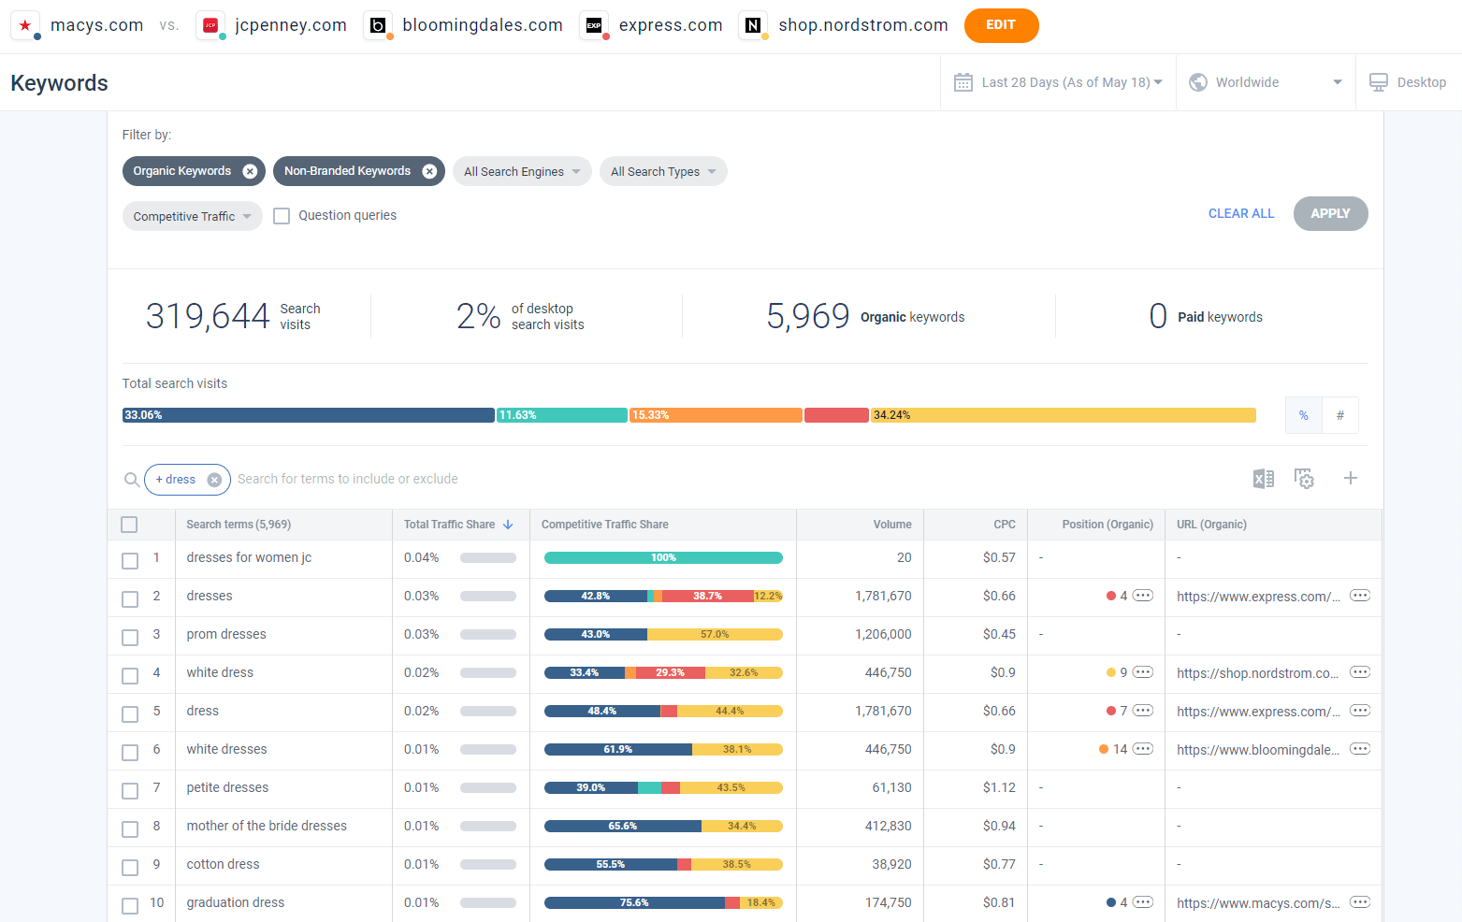Click the CLEAR ALL link

(1240, 213)
